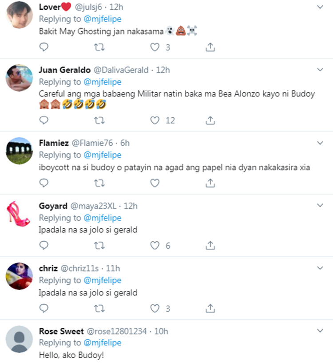Reply to Lover's ghosting tweet
This screenshot has height=363, width=333.
coord(44,47)
